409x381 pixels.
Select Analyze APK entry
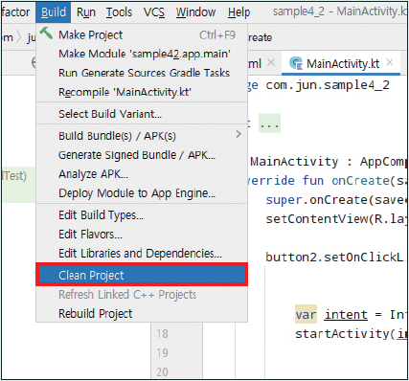142,174
